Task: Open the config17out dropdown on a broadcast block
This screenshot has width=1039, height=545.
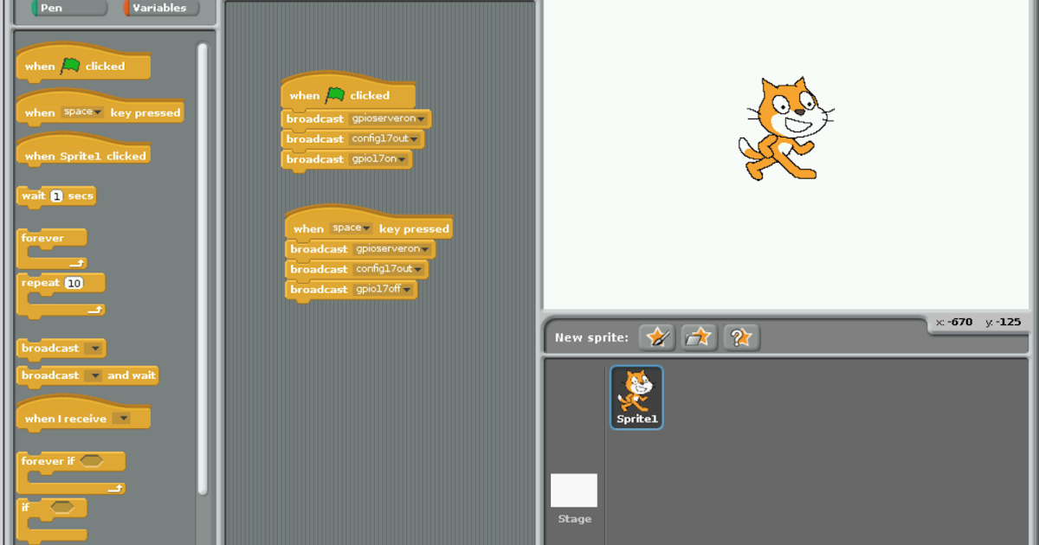Action: 414,138
